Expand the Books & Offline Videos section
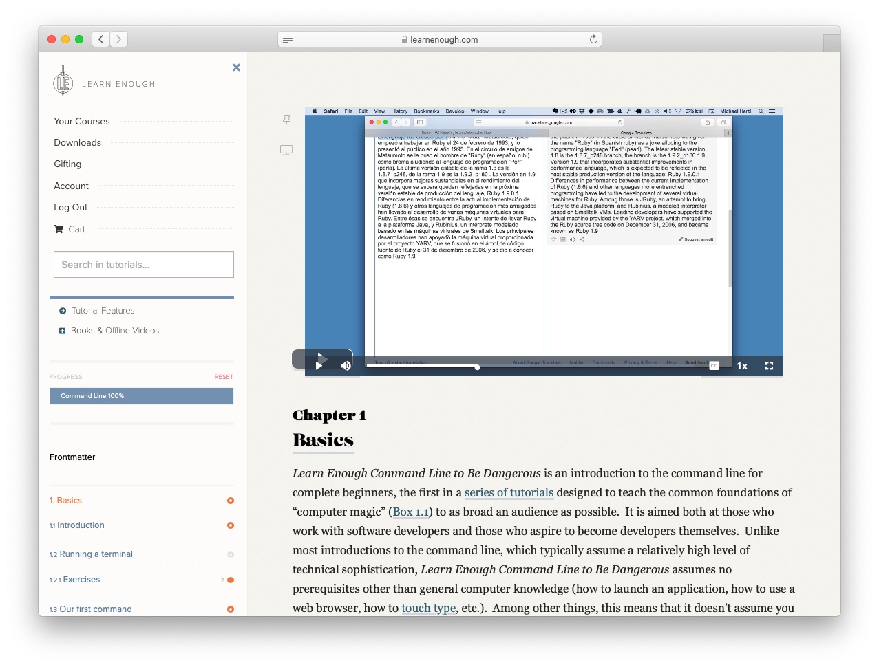Viewport: 879px width, 667px height. pos(63,331)
